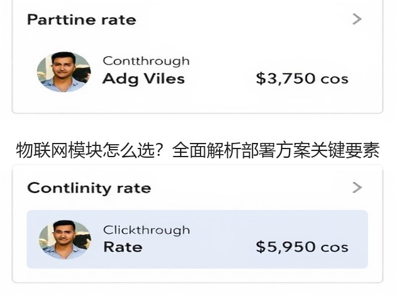Tap the avatar beside Clickthrough Rate
The image size is (396, 297).
65,239
